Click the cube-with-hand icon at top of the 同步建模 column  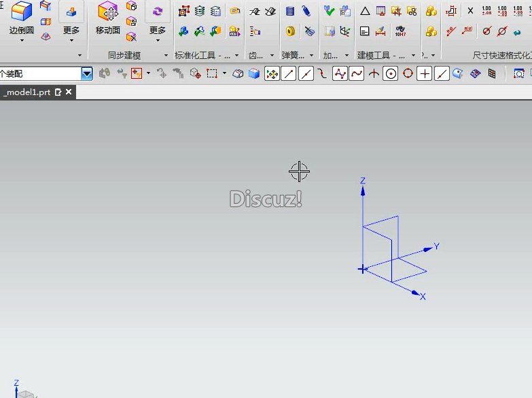coord(131,5)
